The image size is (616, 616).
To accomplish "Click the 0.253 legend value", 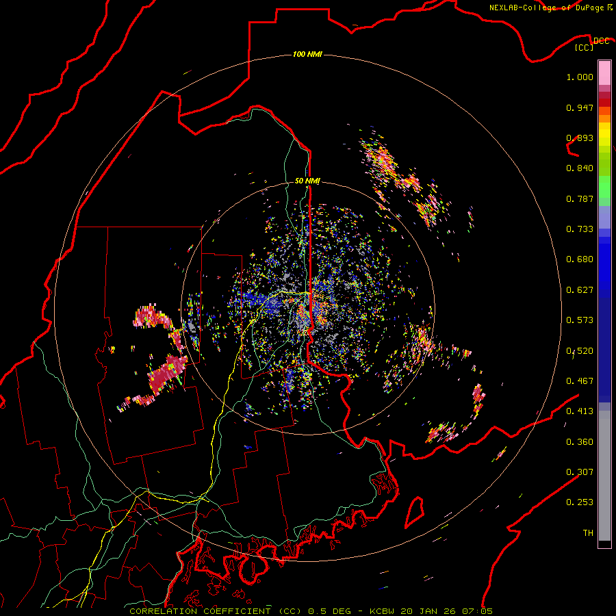I will (580, 502).
